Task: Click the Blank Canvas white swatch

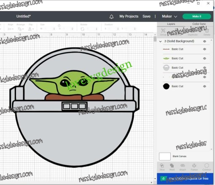Action: click(x=165, y=156)
